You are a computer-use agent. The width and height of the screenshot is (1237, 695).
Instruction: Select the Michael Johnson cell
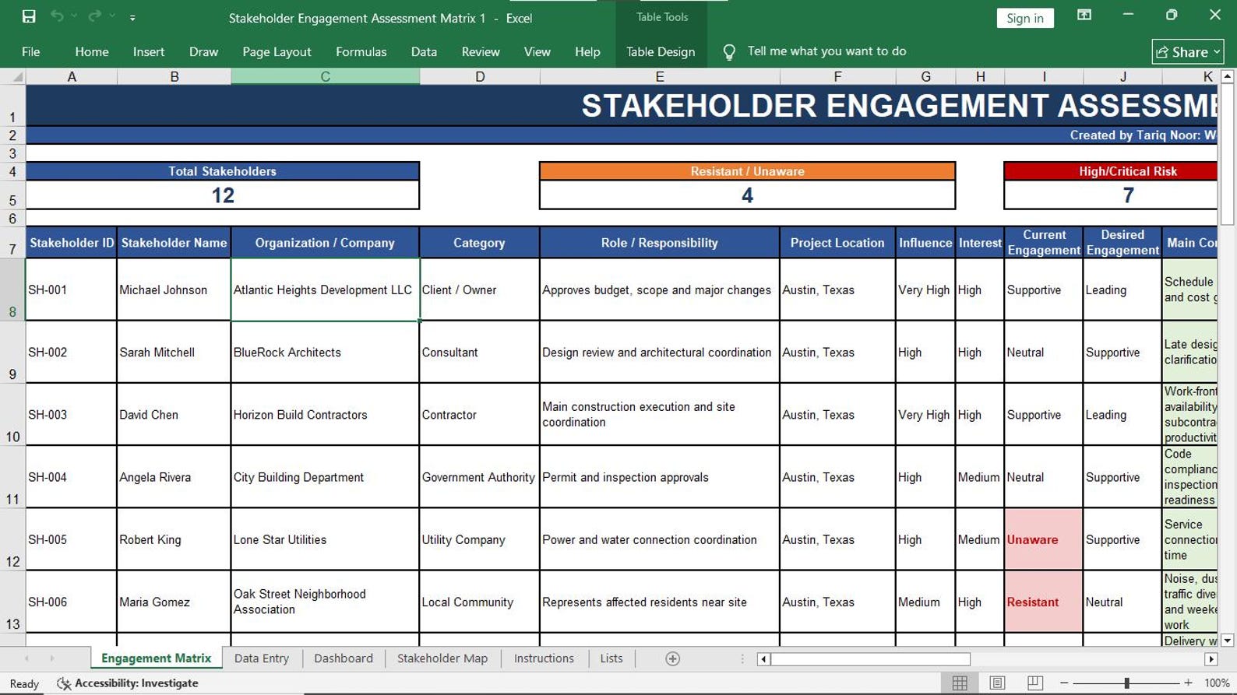coord(174,290)
